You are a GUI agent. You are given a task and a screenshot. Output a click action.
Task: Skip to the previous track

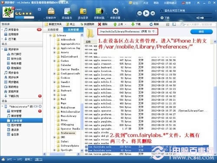point(139,13)
